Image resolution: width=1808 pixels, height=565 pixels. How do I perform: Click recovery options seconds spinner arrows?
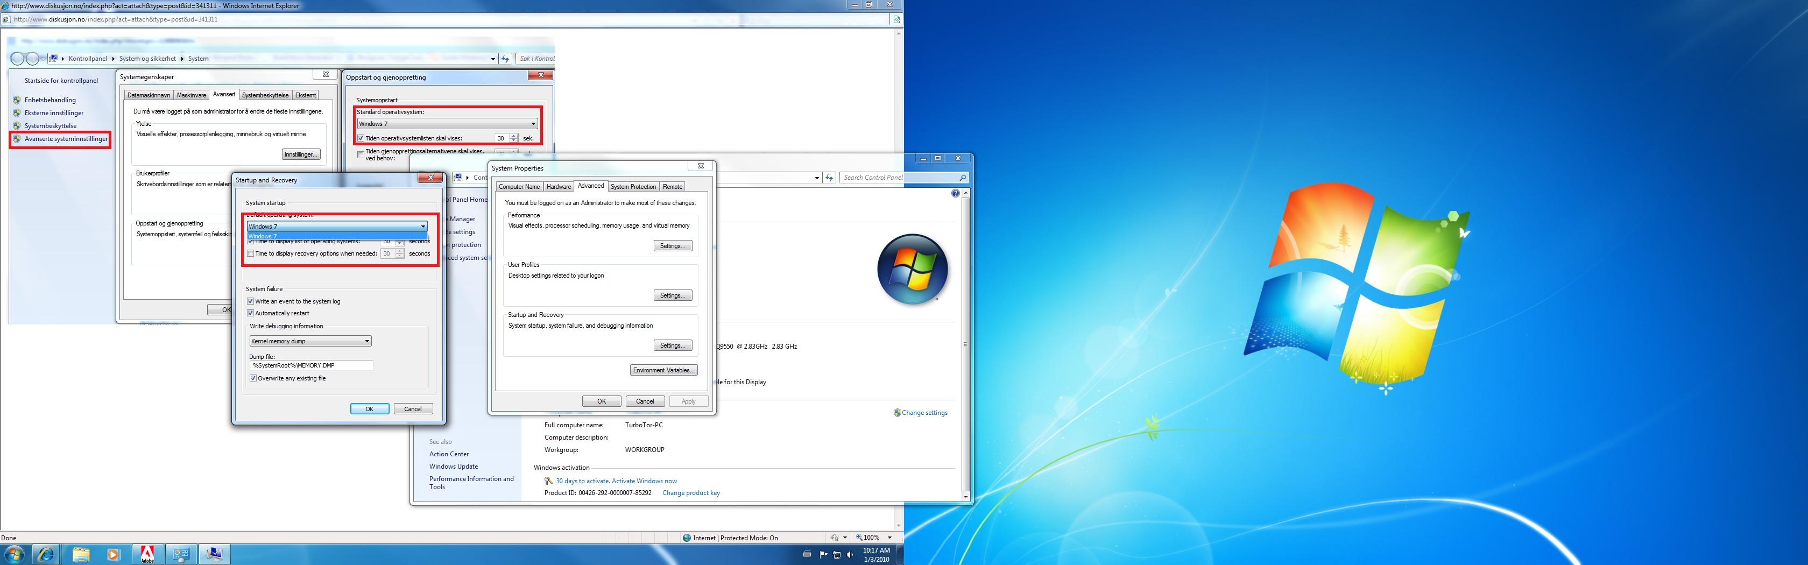399,253
